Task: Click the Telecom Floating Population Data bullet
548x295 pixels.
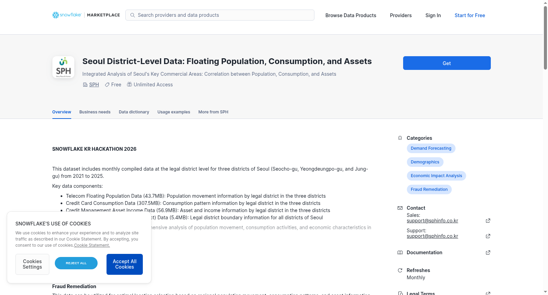Action: 196,196
